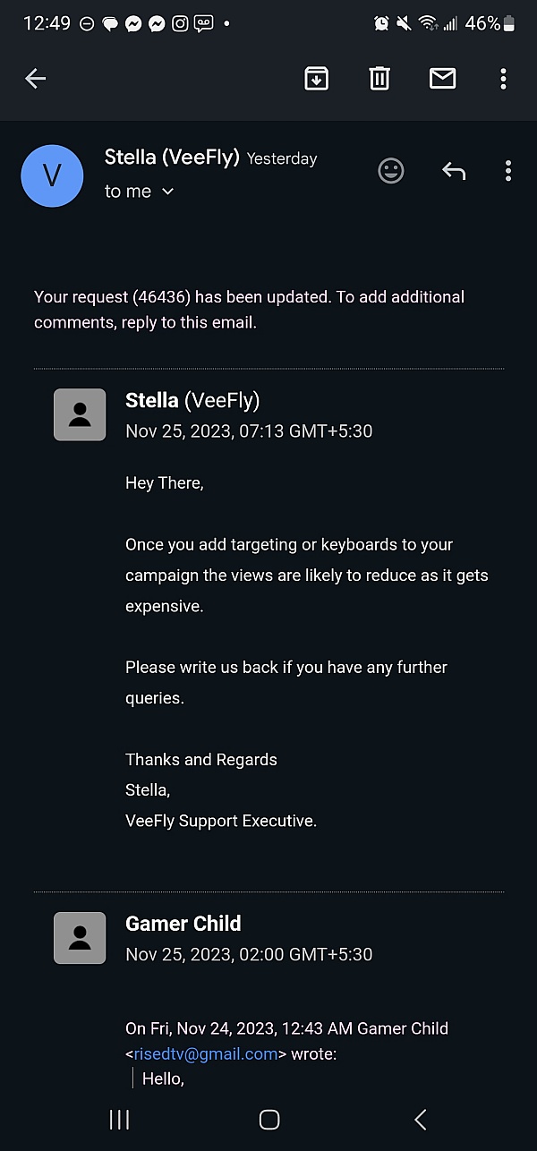
Task: Tap the blue V sender avatar
Action: tap(52, 175)
